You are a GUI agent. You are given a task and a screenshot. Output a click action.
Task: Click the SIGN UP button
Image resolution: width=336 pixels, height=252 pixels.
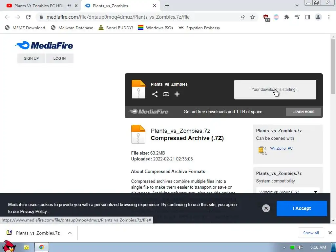click(31, 58)
